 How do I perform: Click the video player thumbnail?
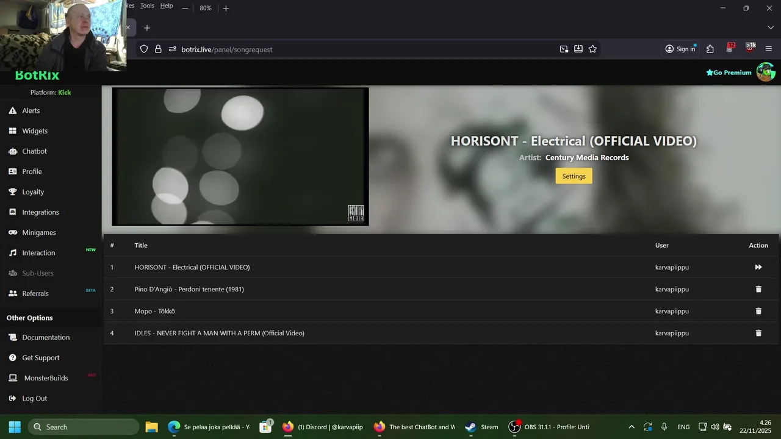coord(240,157)
